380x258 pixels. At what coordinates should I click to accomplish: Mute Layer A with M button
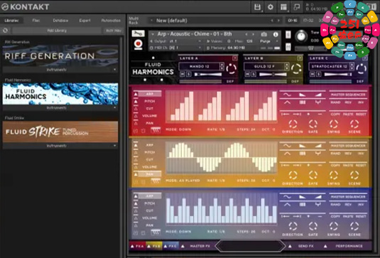point(183,74)
